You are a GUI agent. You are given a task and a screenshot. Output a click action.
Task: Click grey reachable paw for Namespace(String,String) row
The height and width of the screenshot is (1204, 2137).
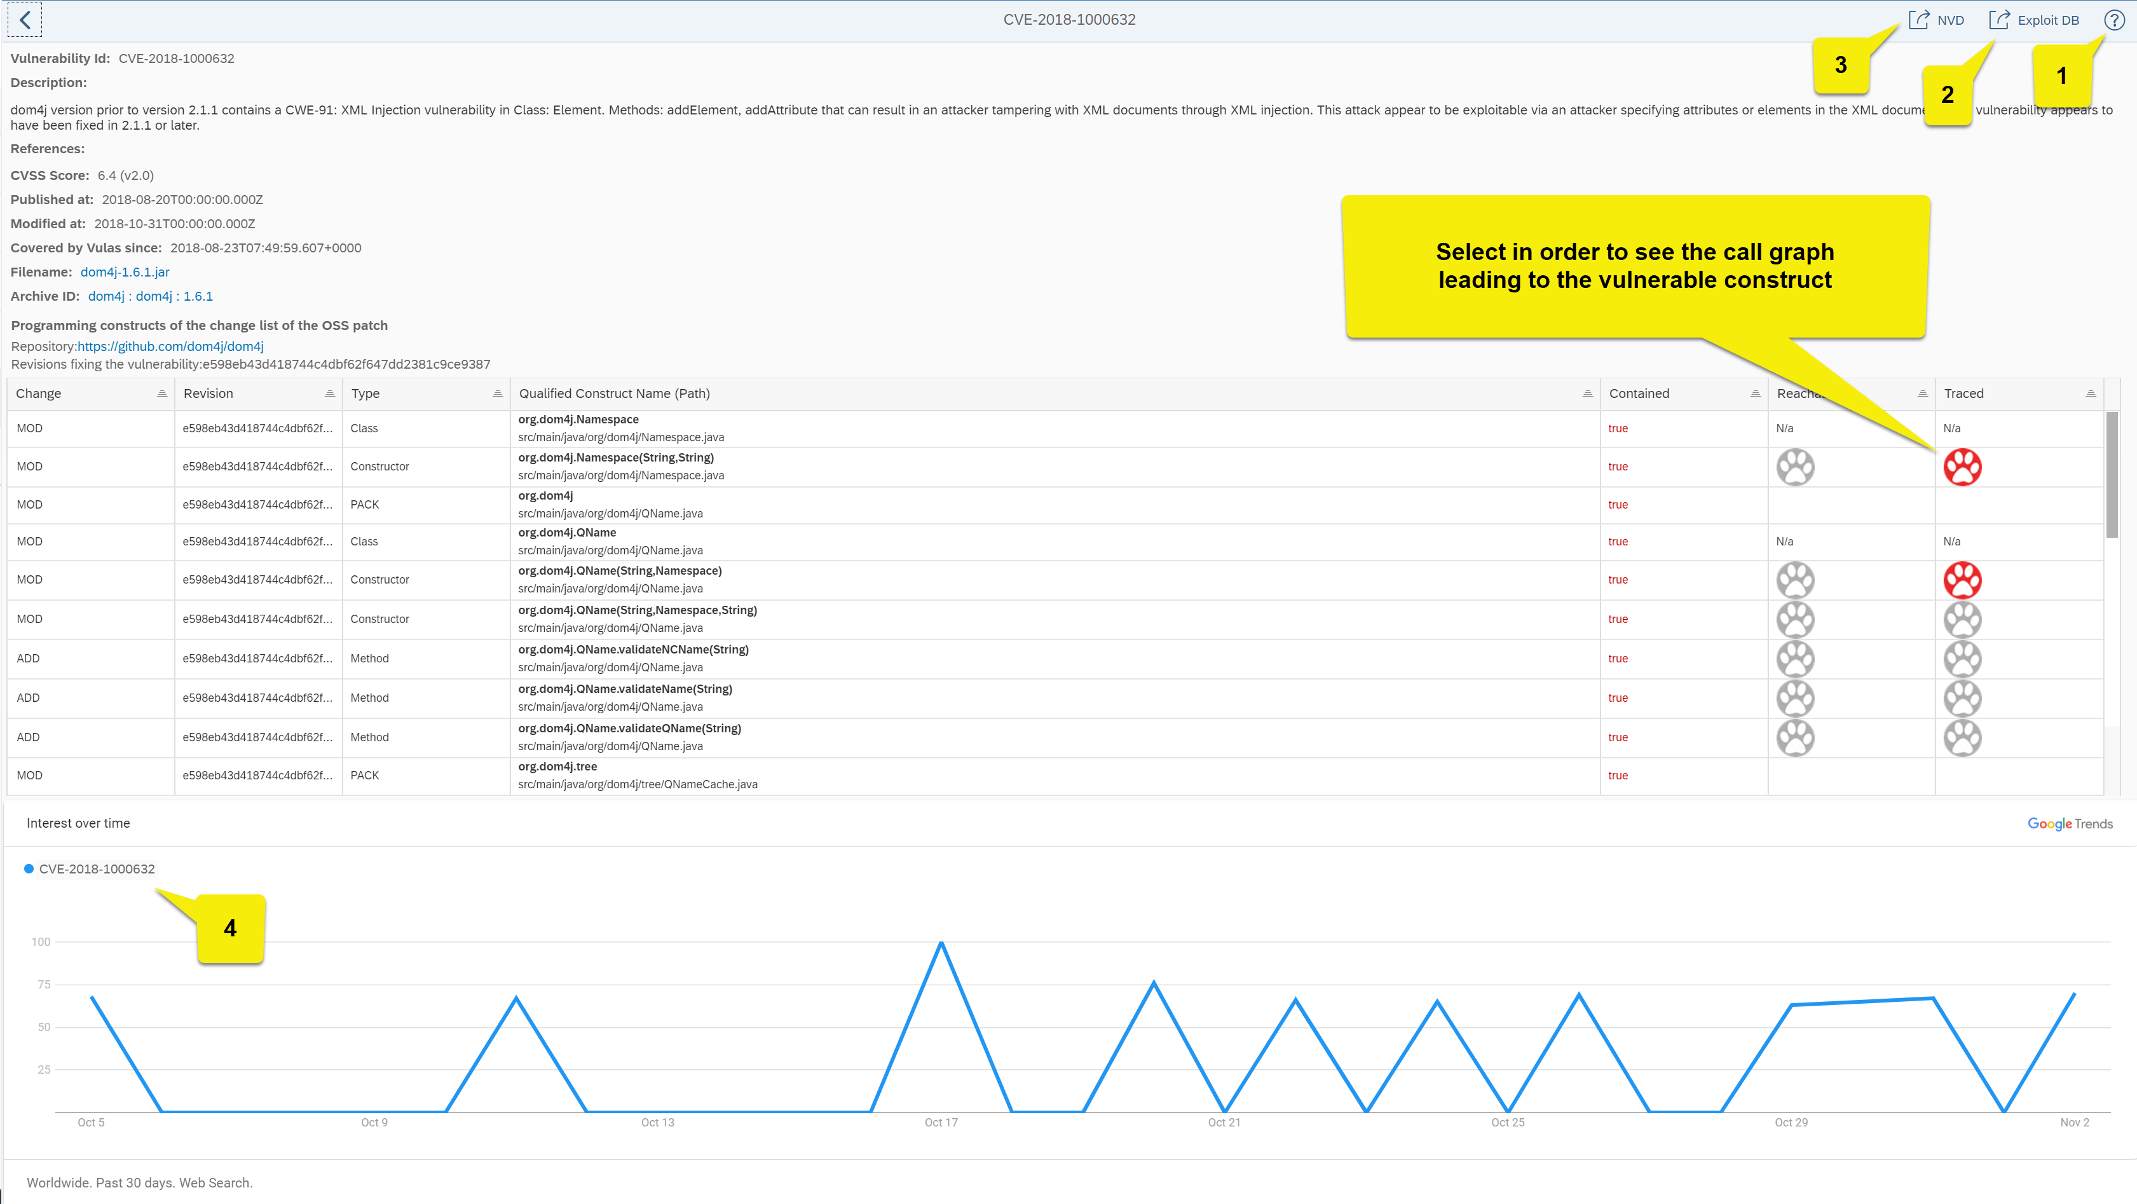[x=1795, y=467]
